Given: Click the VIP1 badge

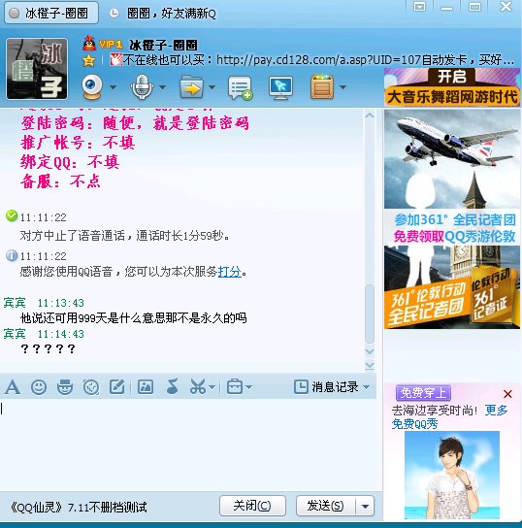Looking at the screenshot, I should 110,44.
